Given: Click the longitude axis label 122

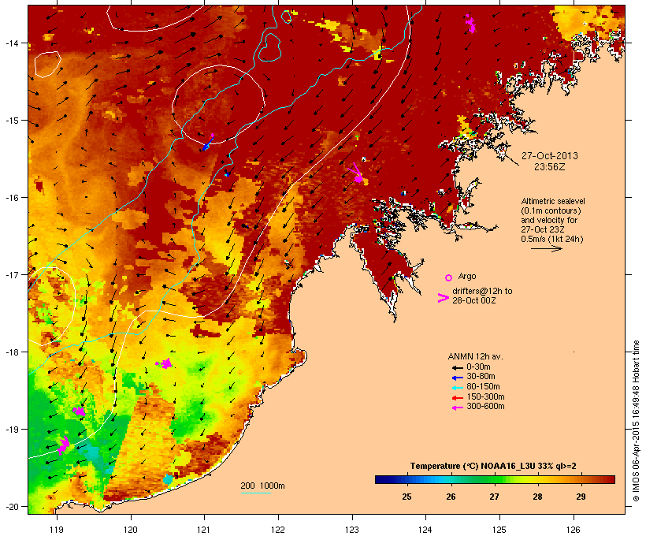Looking at the screenshot, I should click(278, 530).
